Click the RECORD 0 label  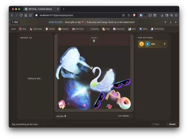click(x=61, y=116)
